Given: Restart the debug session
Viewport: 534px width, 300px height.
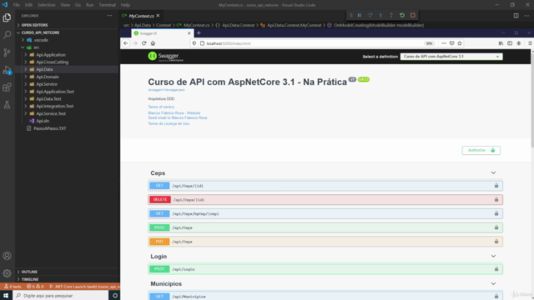Looking at the screenshot, I should 402,15.
